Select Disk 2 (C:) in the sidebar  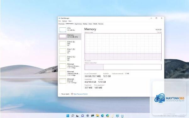point(70,58)
